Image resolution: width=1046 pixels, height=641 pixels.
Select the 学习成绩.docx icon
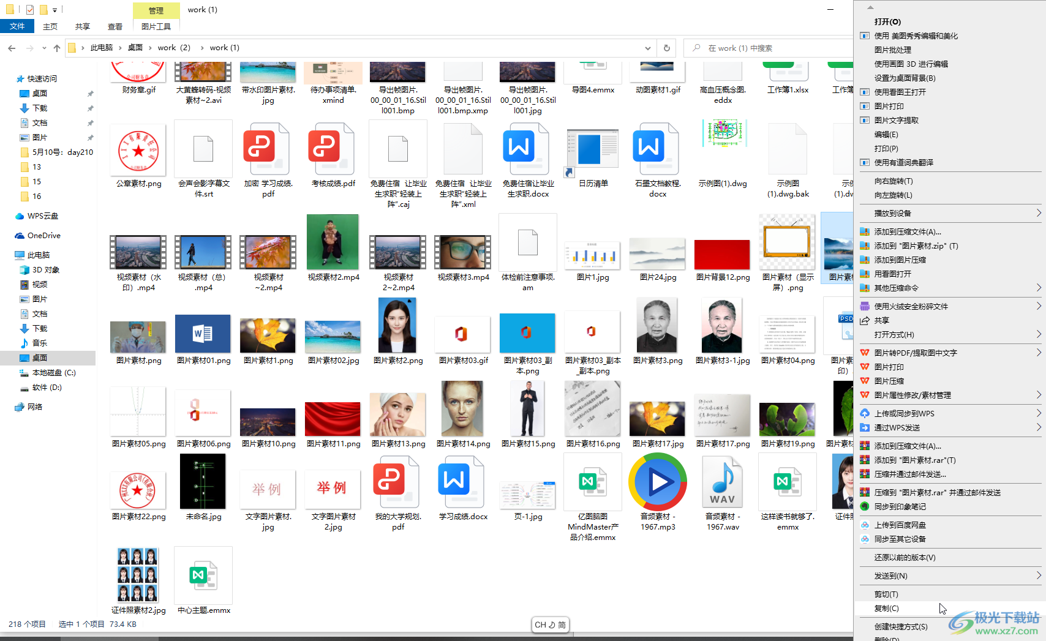462,482
